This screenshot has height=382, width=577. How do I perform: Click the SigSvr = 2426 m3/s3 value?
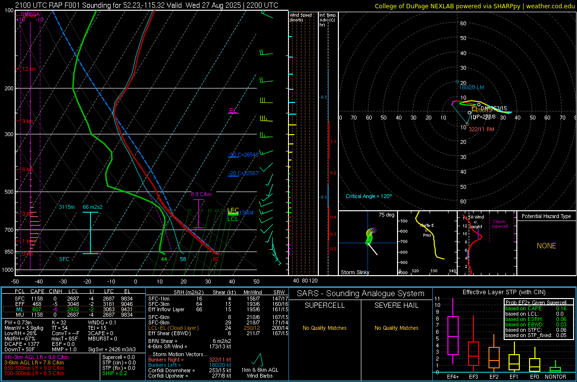112,349
